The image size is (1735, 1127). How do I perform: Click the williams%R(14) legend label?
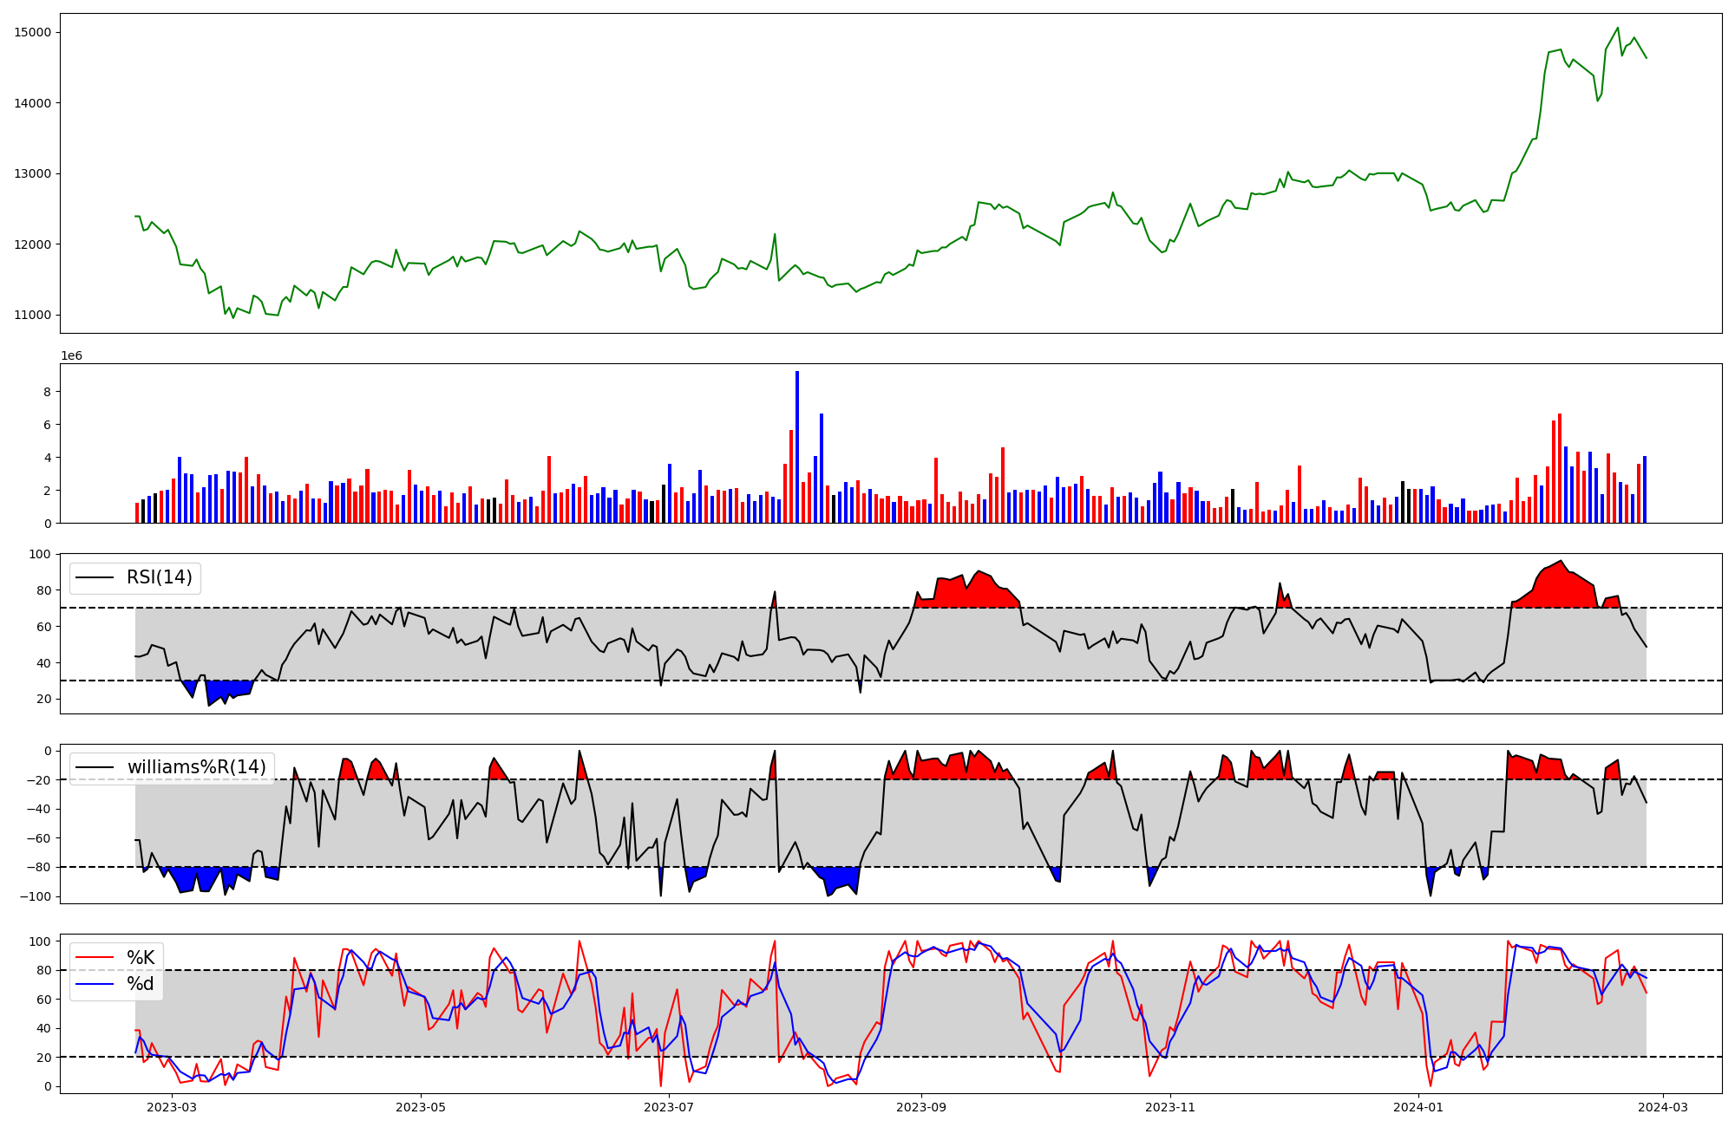click(196, 767)
